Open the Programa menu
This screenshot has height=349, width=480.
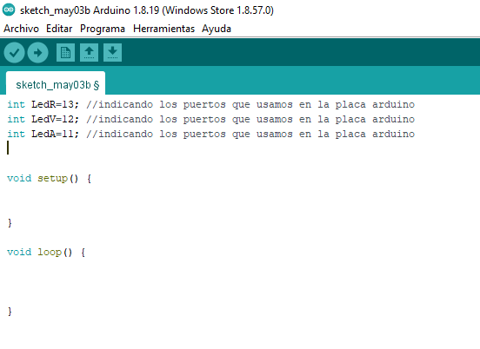(x=103, y=29)
